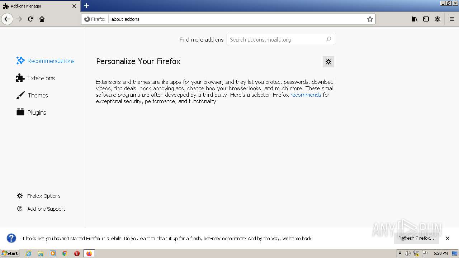Image resolution: width=459 pixels, height=258 pixels.
Task: Open the file explorer taskbar icon
Action: (x=41, y=253)
